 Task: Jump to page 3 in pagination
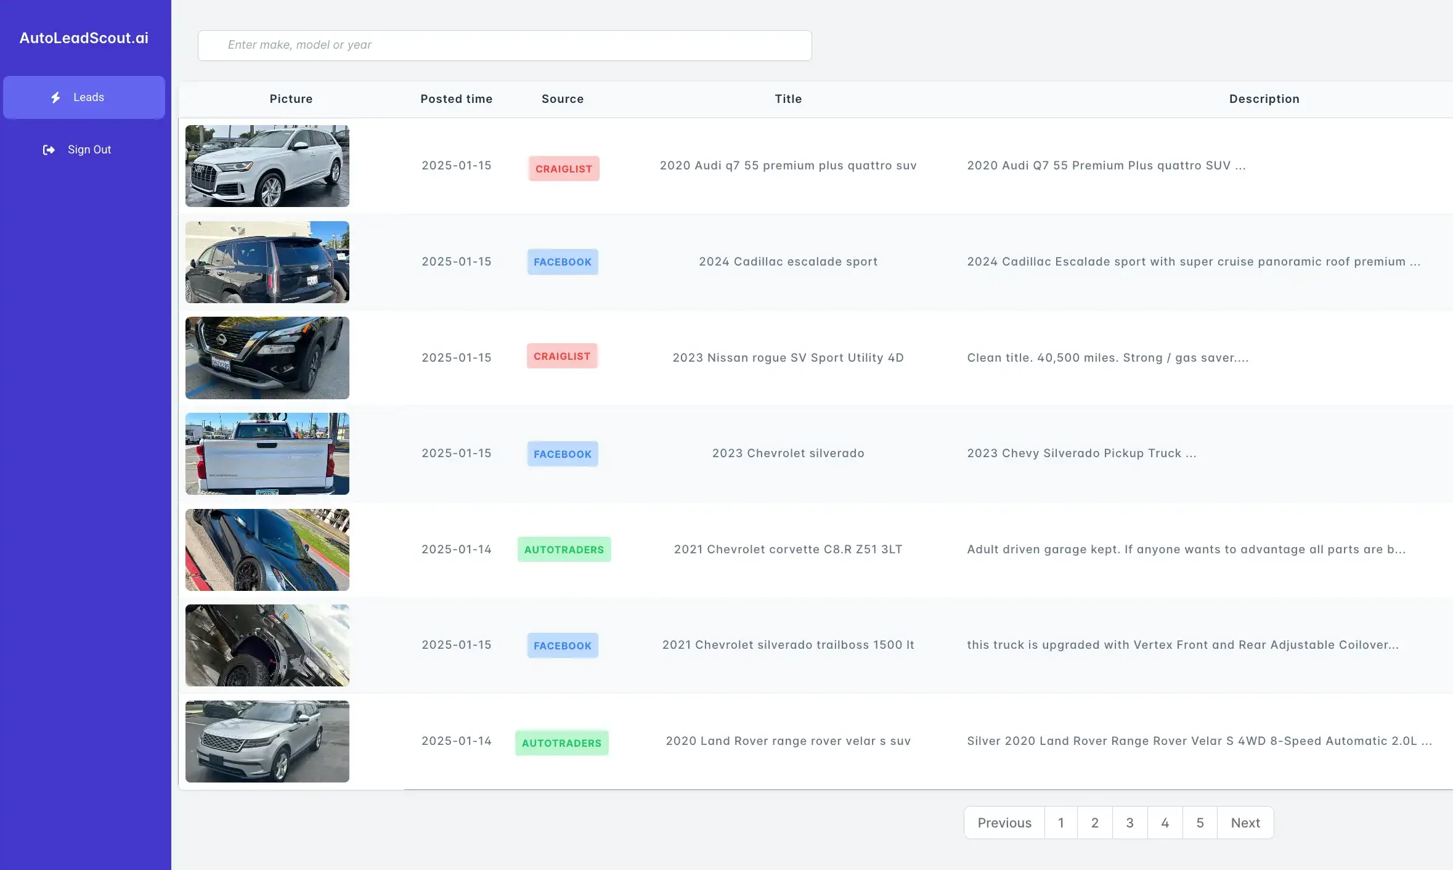coord(1129,823)
